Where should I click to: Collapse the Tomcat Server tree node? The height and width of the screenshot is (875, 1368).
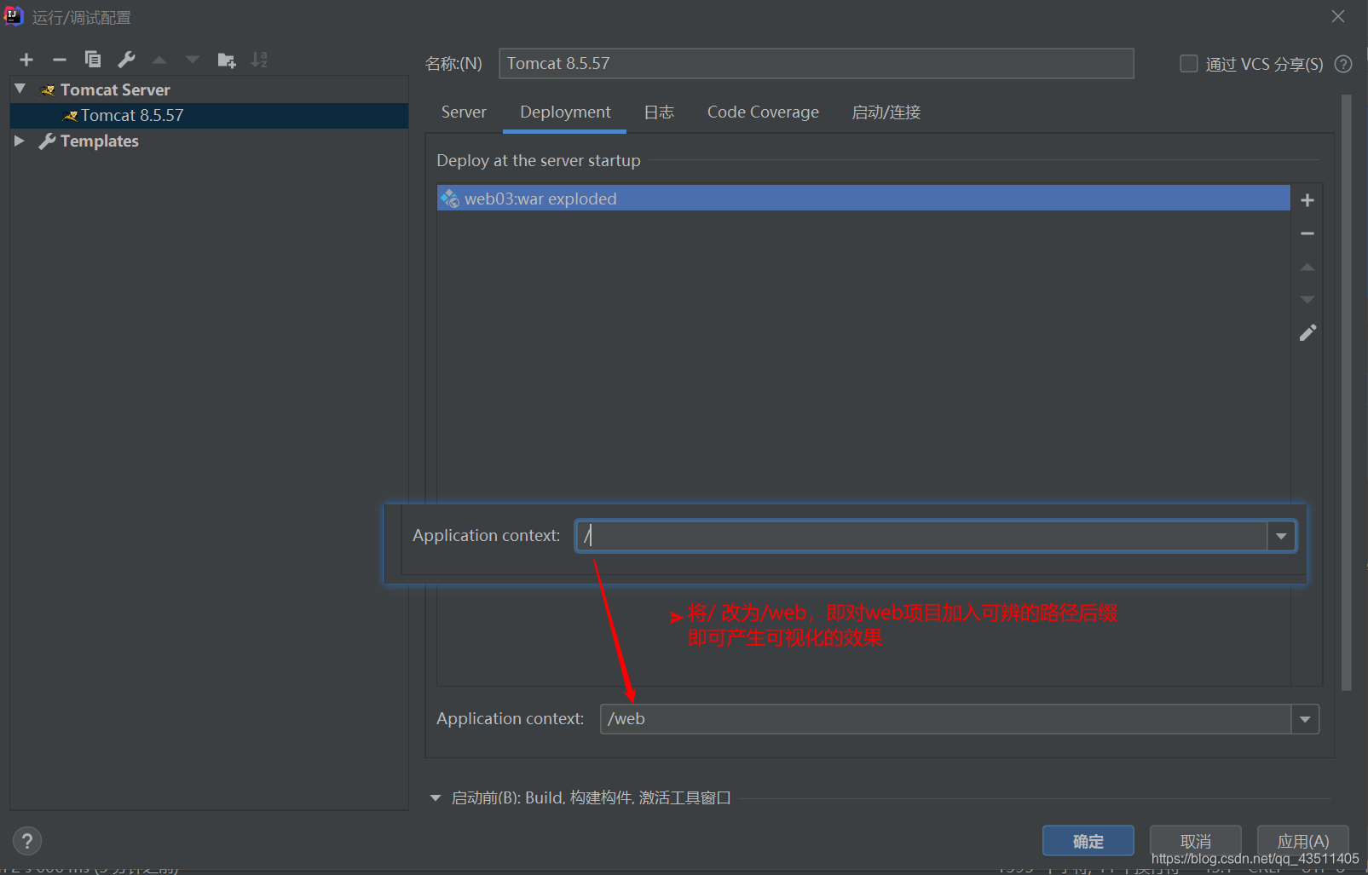click(19, 88)
